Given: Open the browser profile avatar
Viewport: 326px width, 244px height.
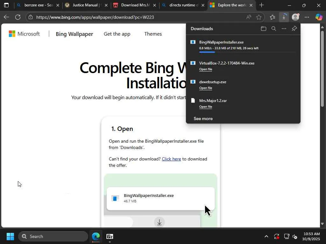Looking at the screenshot, I should pos(295,17).
